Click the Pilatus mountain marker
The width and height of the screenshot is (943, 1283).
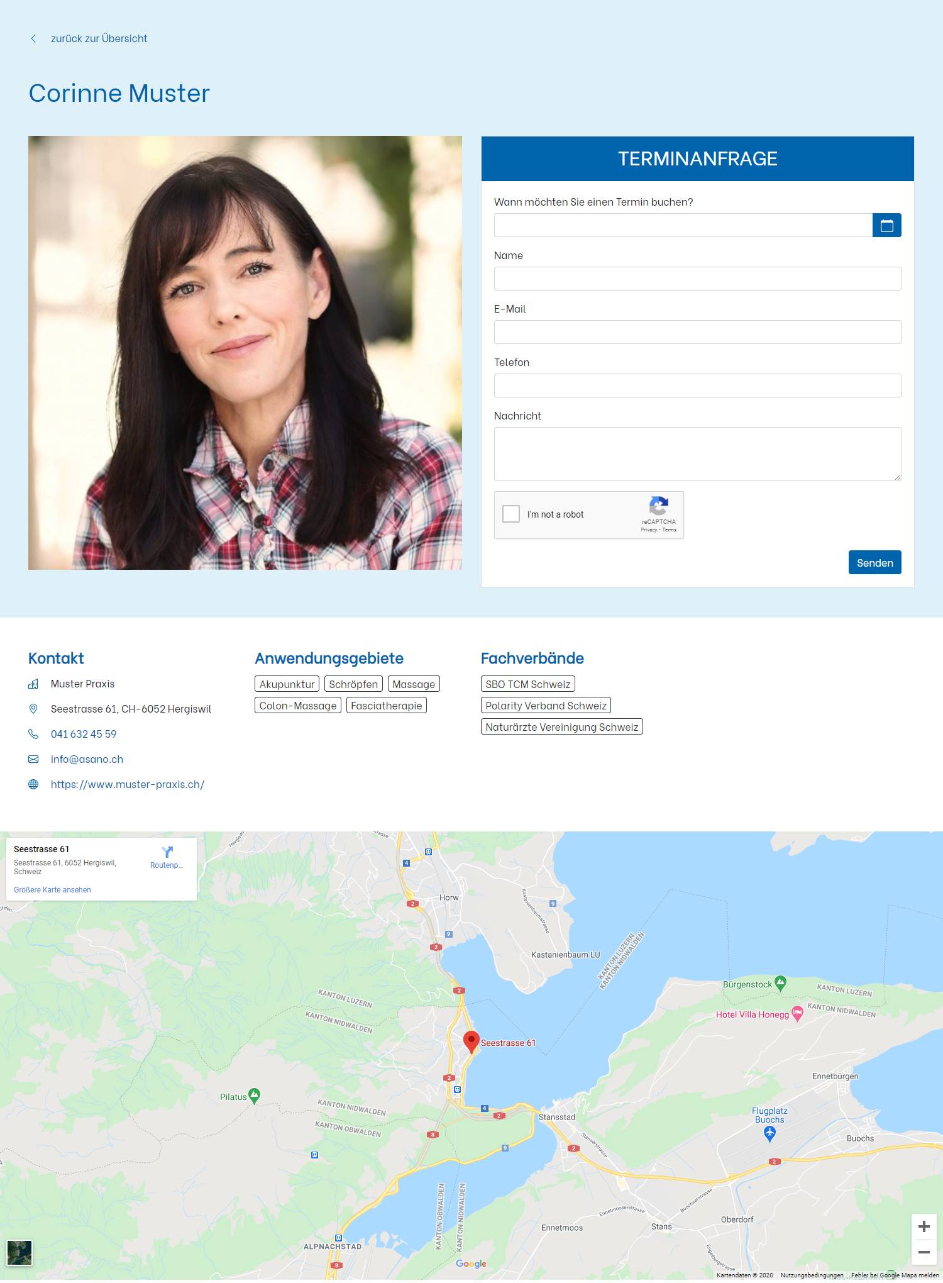(x=254, y=1096)
